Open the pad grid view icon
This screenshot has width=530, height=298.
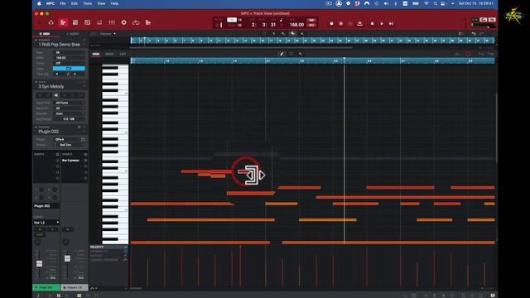[75, 22]
